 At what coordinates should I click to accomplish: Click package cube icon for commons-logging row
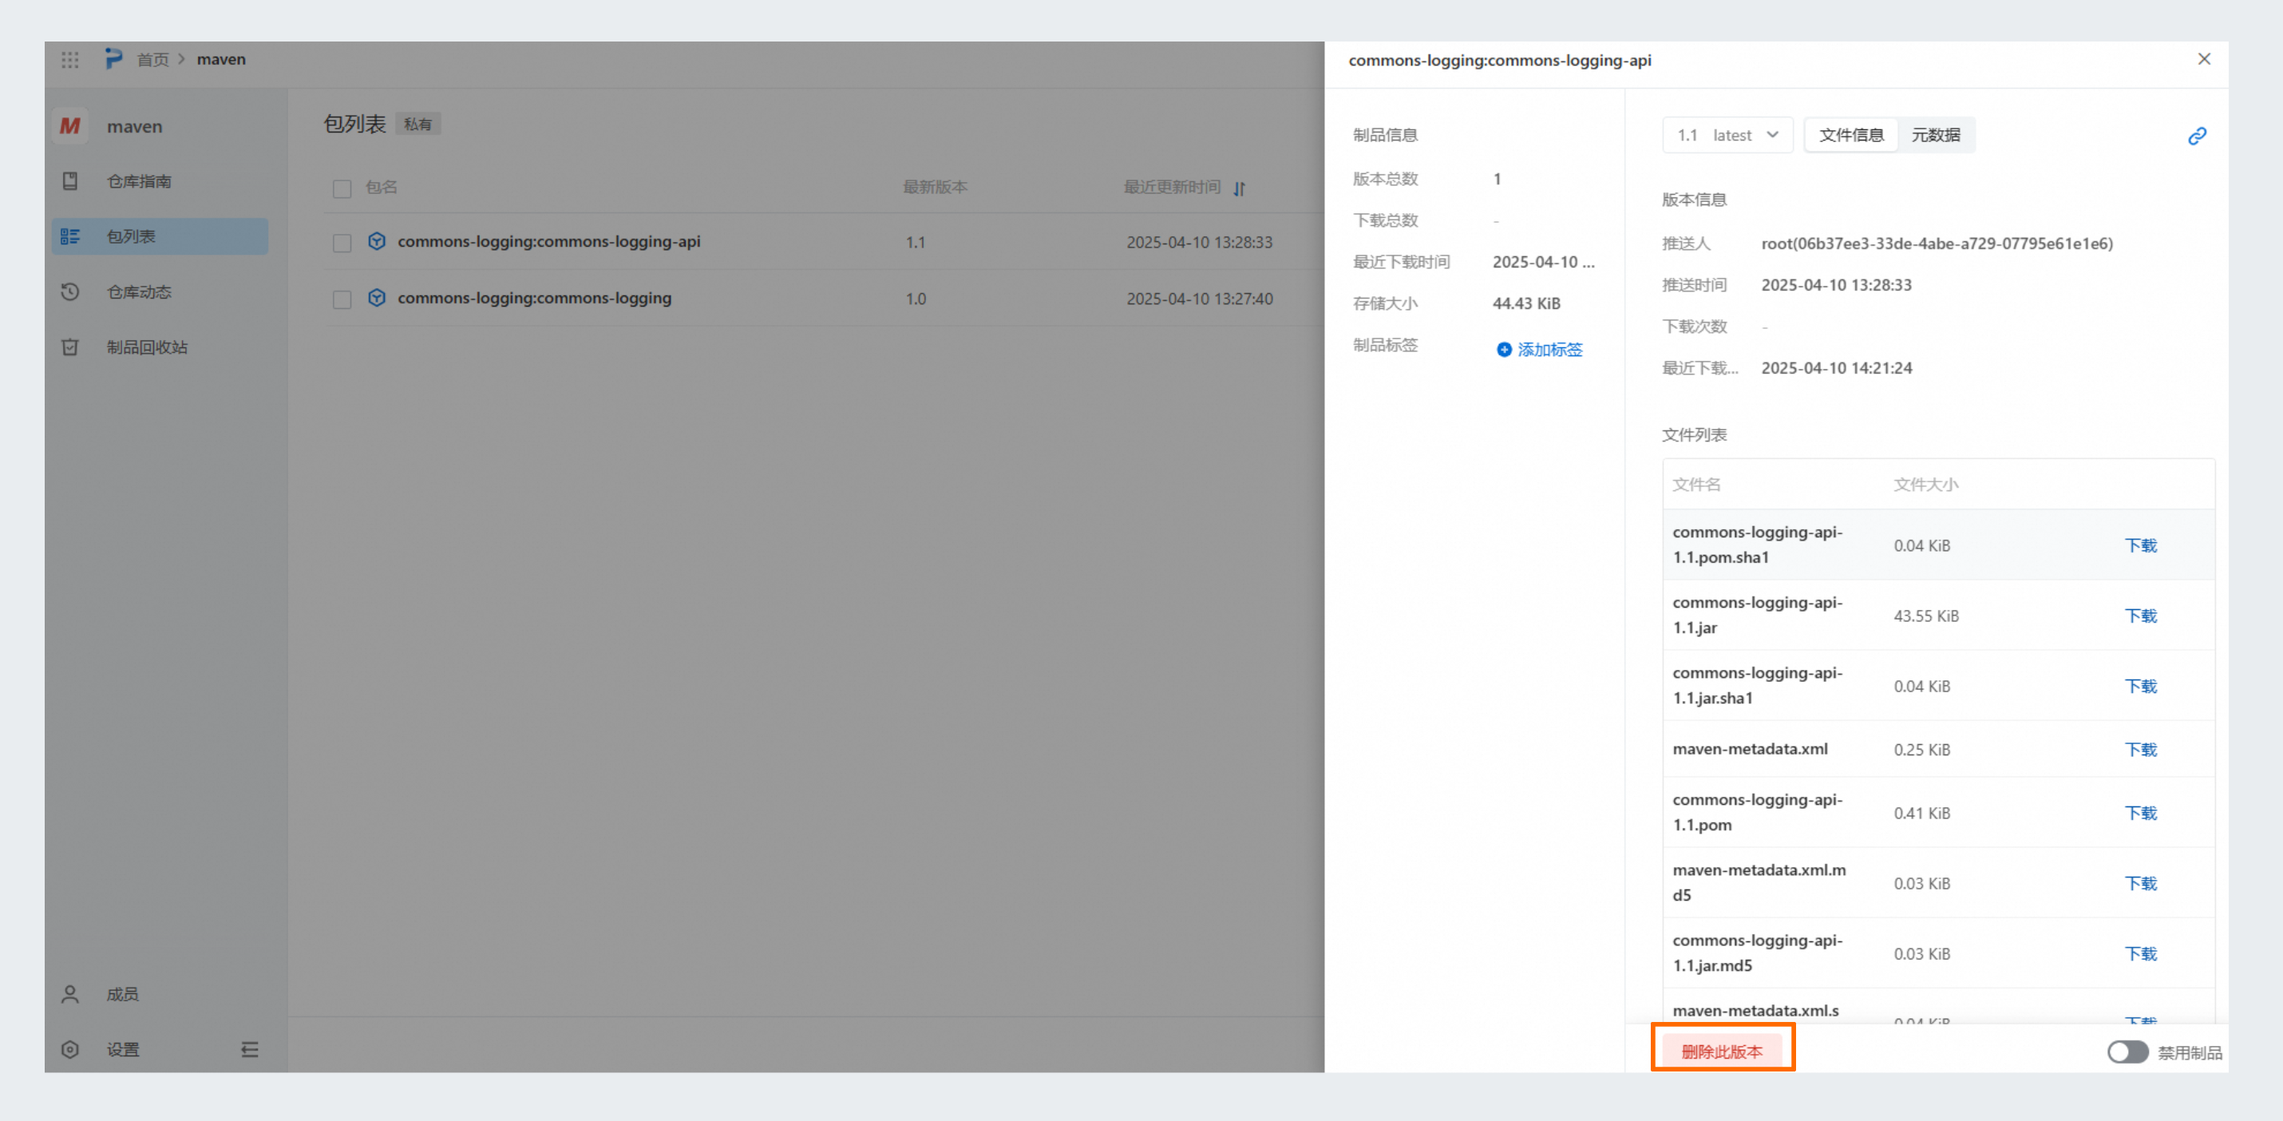point(377,298)
